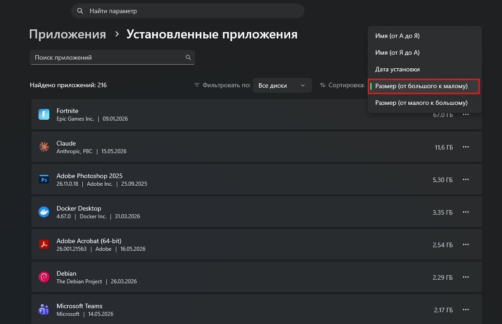Click the magnifier icon in the app search box

point(188,57)
